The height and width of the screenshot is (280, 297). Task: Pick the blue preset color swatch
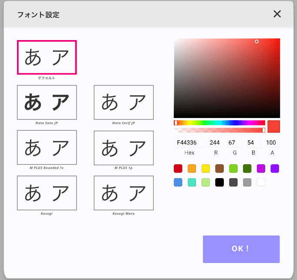pos(178,182)
